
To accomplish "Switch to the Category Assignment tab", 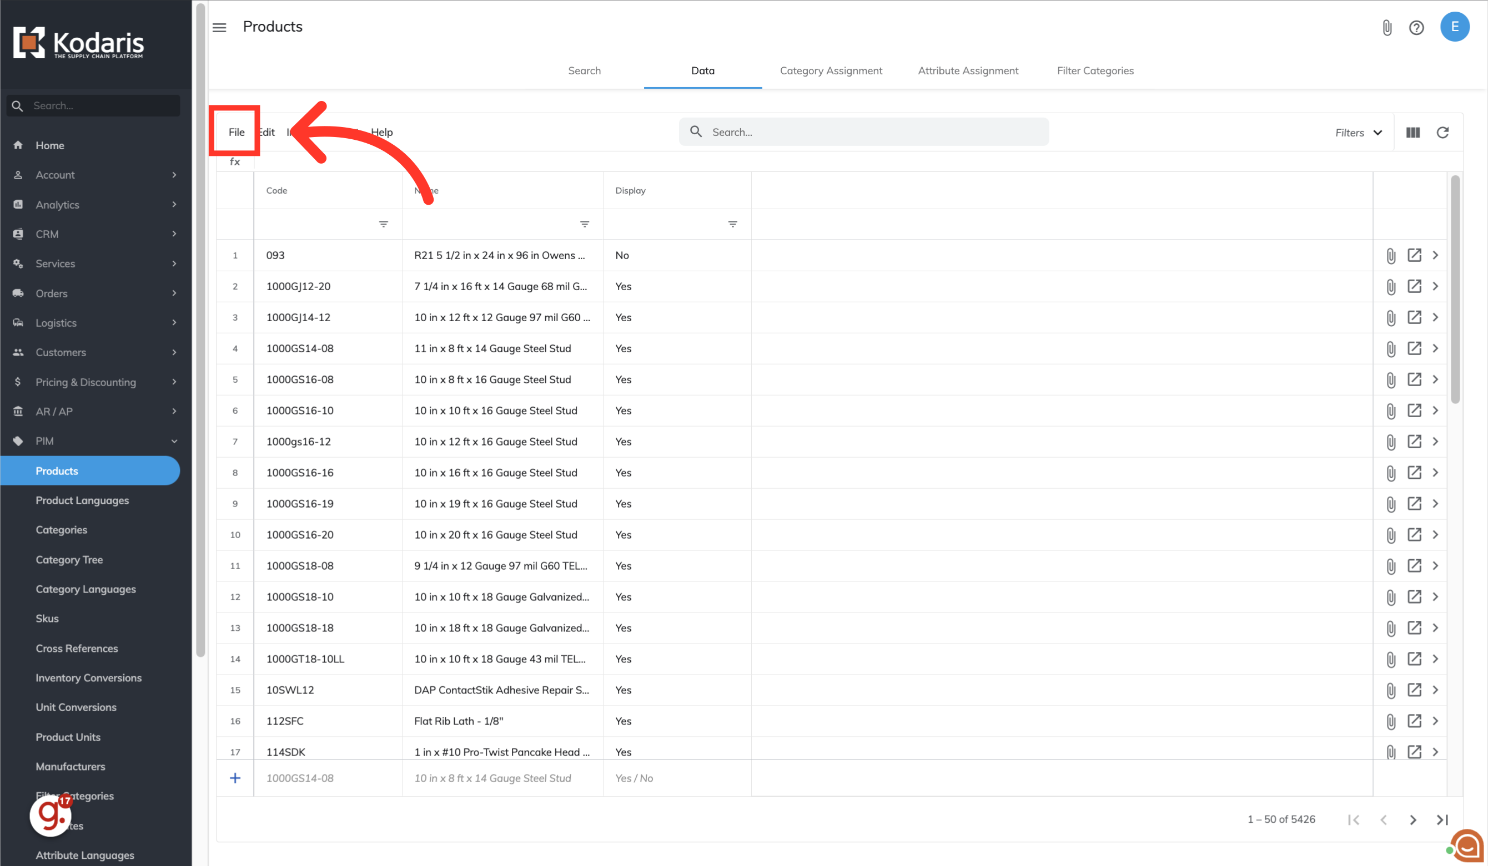I will click(x=831, y=70).
